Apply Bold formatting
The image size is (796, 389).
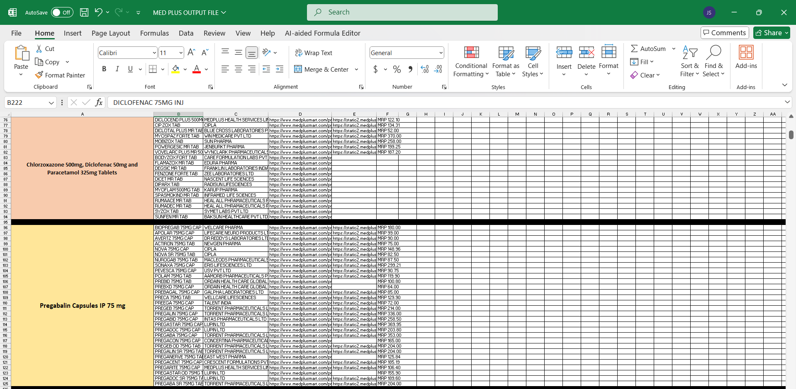point(104,69)
